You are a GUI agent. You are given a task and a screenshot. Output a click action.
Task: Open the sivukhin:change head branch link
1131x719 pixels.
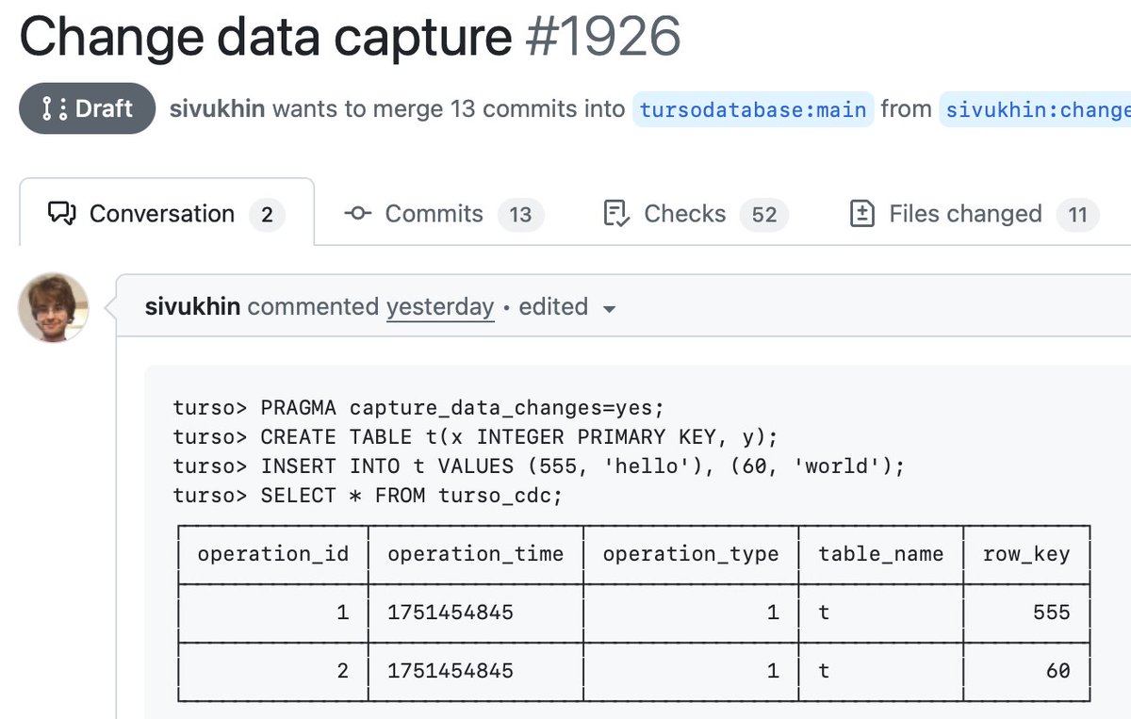[x=1036, y=109]
